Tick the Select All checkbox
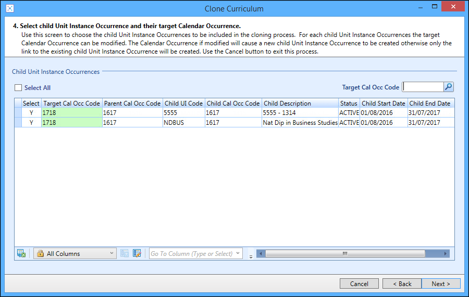The height and width of the screenshot is (297, 469). point(18,87)
